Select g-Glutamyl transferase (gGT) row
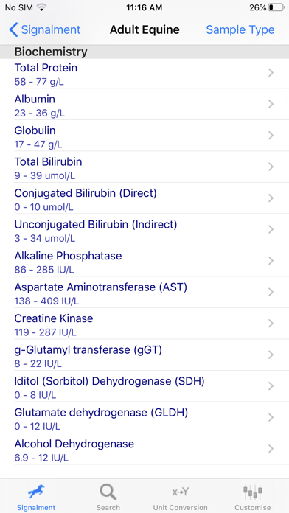 pos(144,355)
